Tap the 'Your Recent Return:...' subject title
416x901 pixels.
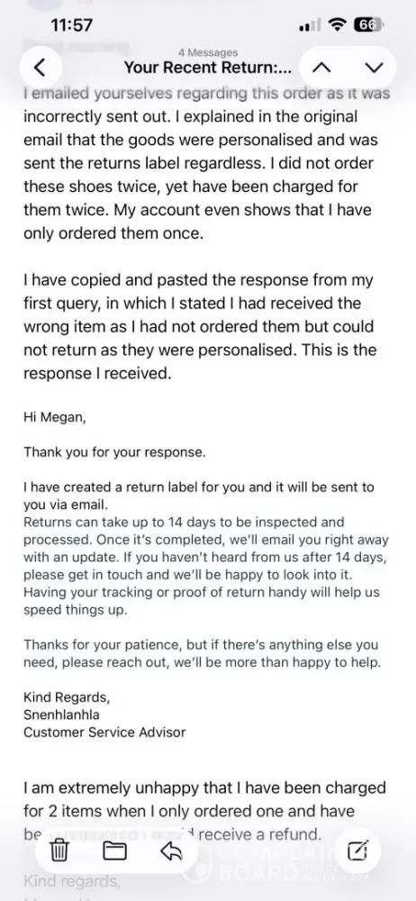pyautogui.click(x=208, y=68)
